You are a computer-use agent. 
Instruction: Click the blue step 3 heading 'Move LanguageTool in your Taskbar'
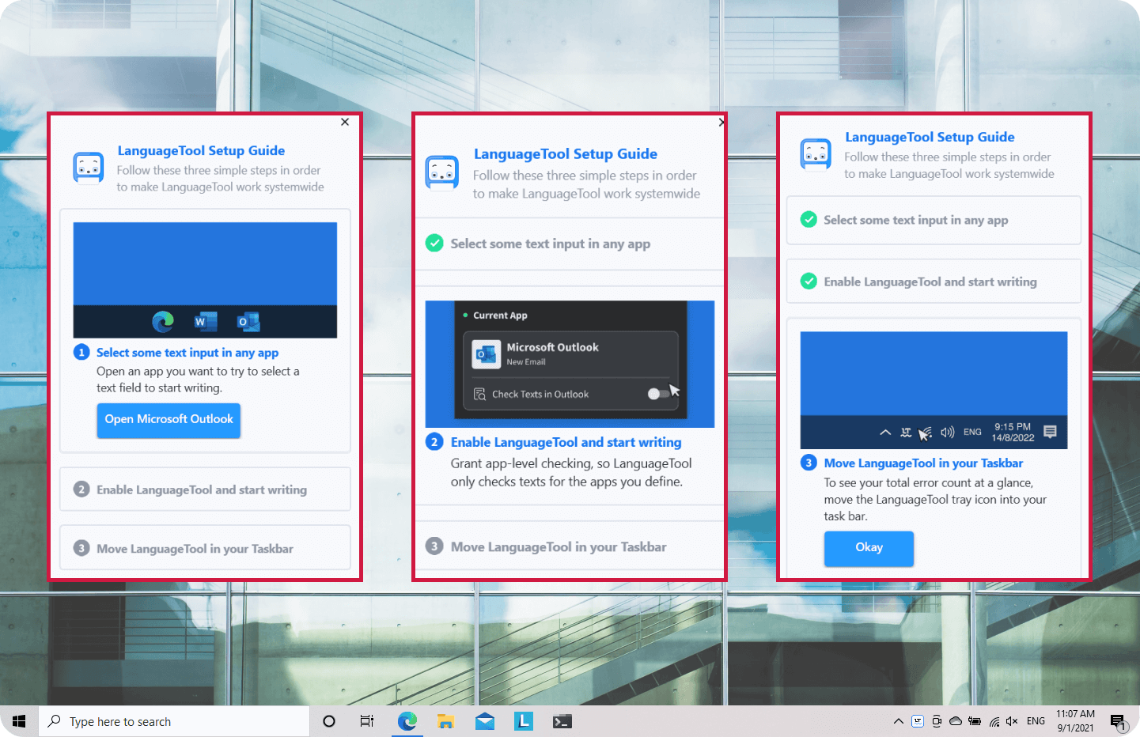tap(923, 463)
